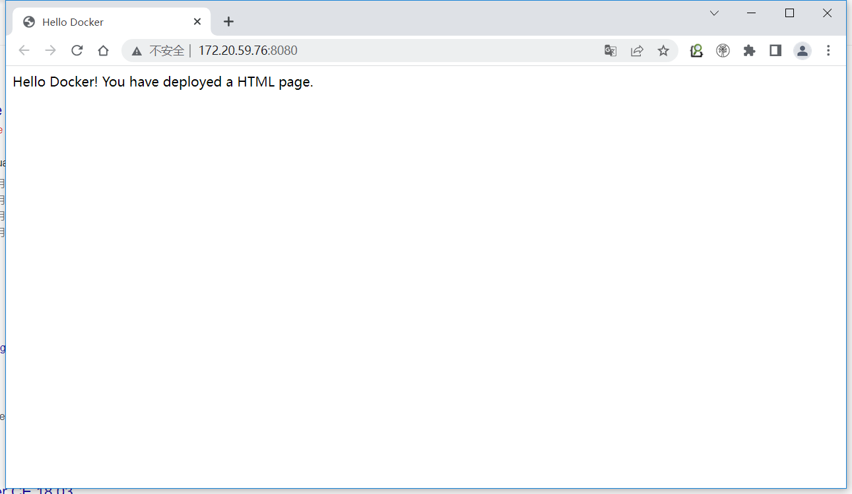The width and height of the screenshot is (852, 494).
Task: Reload the current page
Action: coord(77,51)
